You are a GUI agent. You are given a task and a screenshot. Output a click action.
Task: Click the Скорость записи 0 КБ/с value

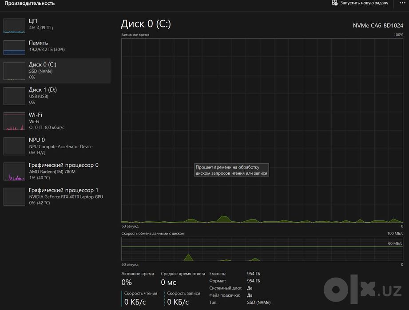tap(178, 302)
